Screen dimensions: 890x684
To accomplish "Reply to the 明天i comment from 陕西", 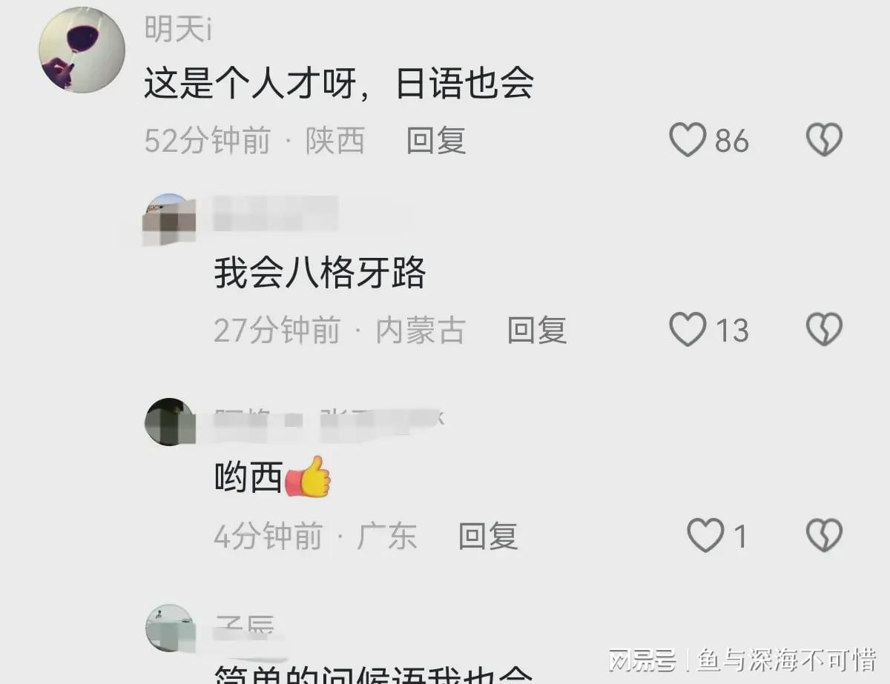I will pyautogui.click(x=436, y=140).
